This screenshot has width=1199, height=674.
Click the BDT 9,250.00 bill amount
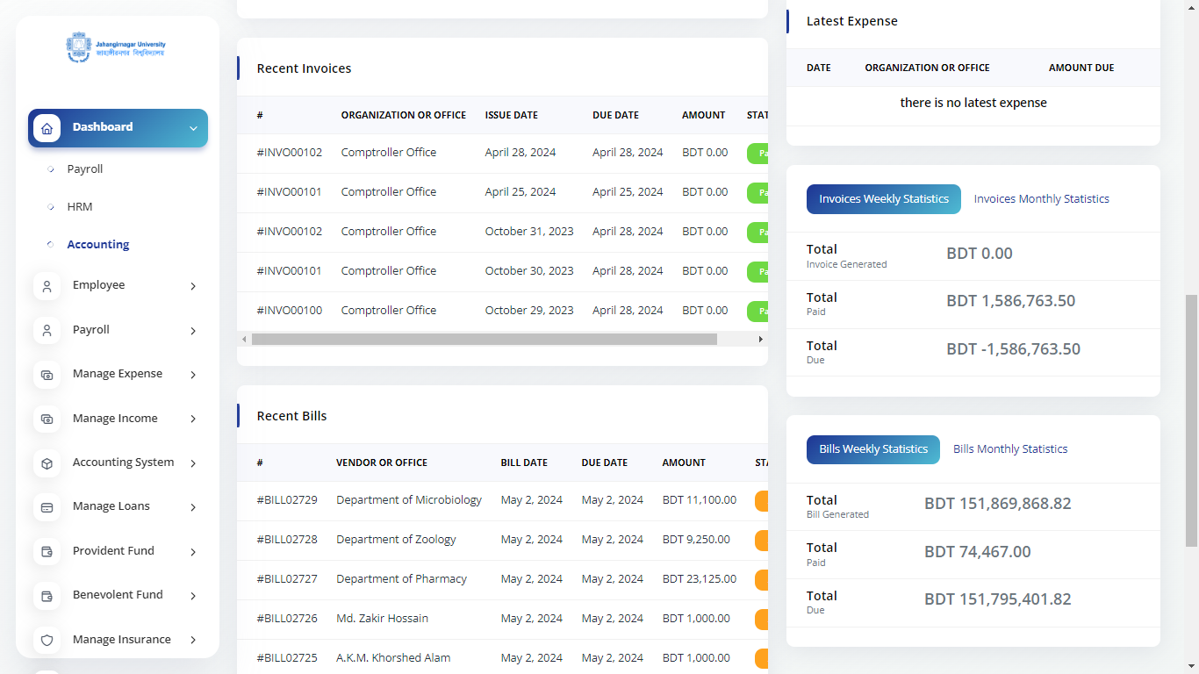tap(696, 540)
